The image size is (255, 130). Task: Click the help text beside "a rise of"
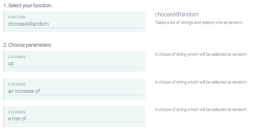[201, 110]
